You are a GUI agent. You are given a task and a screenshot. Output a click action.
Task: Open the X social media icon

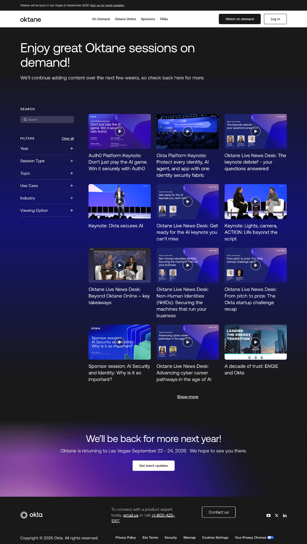(x=277, y=515)
